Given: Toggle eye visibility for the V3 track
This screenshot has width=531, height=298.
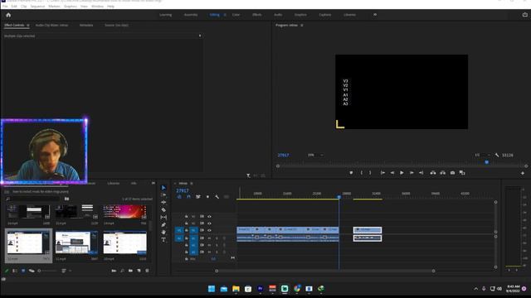Looking at the screenshot, I should pos(209,217).
